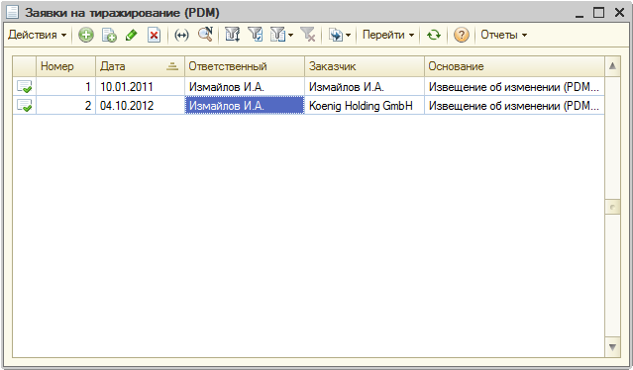The height and width of the screenshot is (370, 633).
Task: Maximize the Заявки на тиражирование window
Action: tap(598, 13)
